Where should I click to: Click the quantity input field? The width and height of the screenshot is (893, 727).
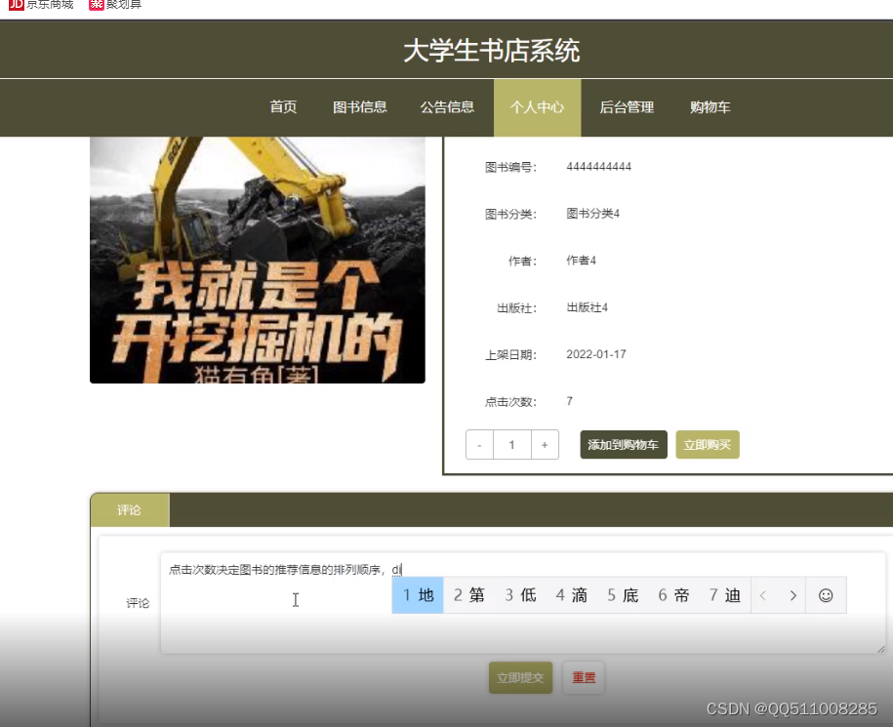(x=512, y=445)
